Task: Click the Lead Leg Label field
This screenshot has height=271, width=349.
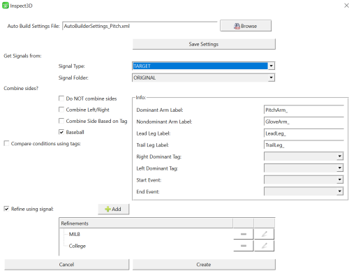Action: [x=304, y=133]
